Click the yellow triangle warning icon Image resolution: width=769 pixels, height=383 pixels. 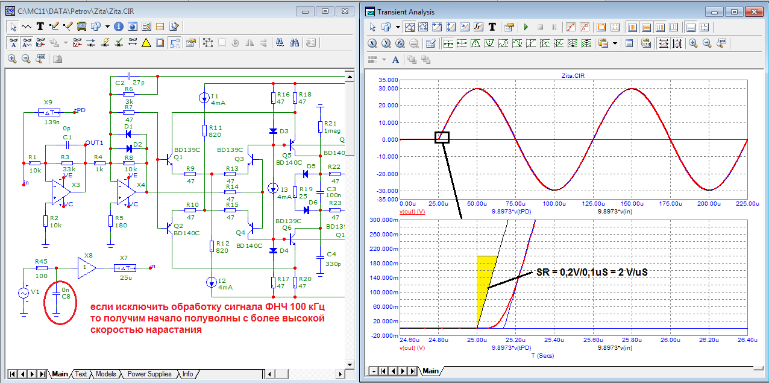(x=146, y=43)
